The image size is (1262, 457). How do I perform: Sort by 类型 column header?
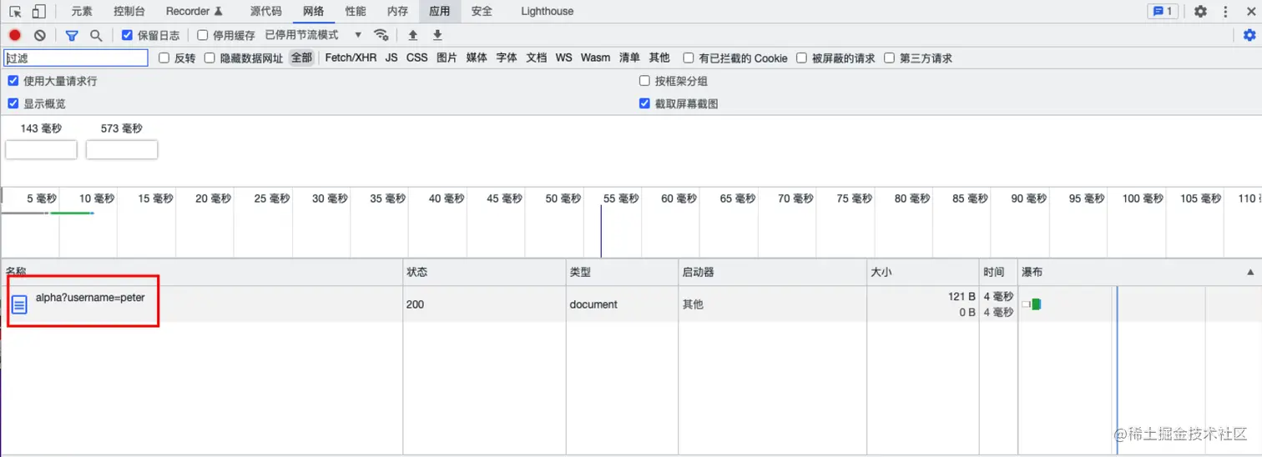click(x=622, y=273)
